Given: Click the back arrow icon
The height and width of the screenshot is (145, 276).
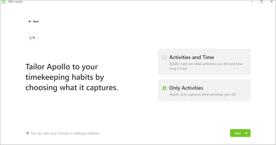Looking at the screenshot, I should point(30,22).
